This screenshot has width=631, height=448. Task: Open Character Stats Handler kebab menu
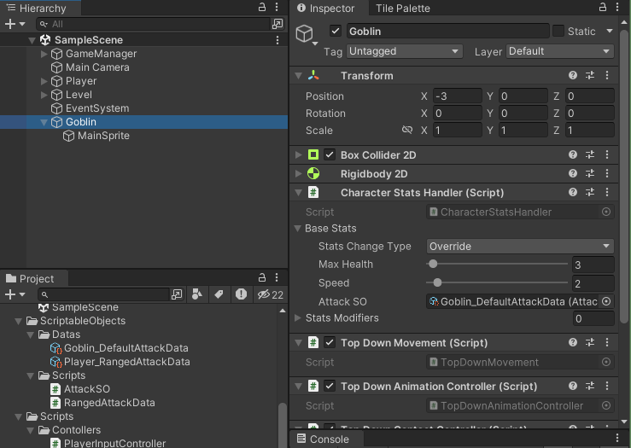point(607,192)
